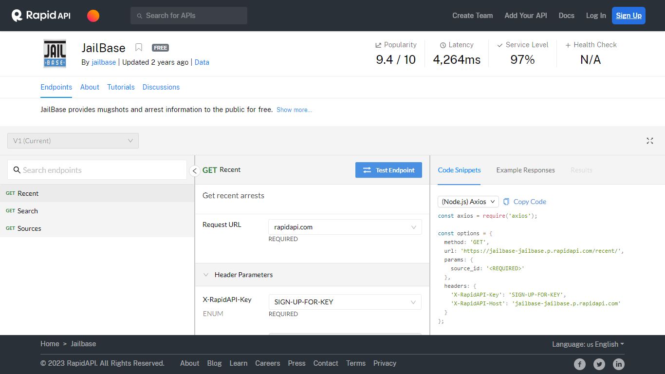Open the footer Privacy link

click(385, 363)
